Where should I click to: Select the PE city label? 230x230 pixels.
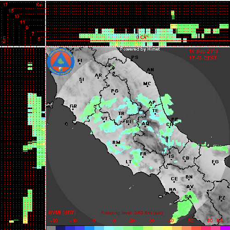click(x=175, y=119)
